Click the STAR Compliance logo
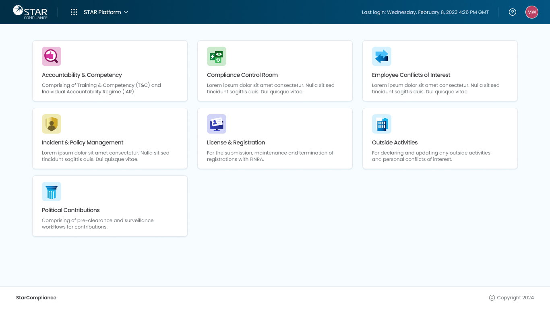 point(30,12)
